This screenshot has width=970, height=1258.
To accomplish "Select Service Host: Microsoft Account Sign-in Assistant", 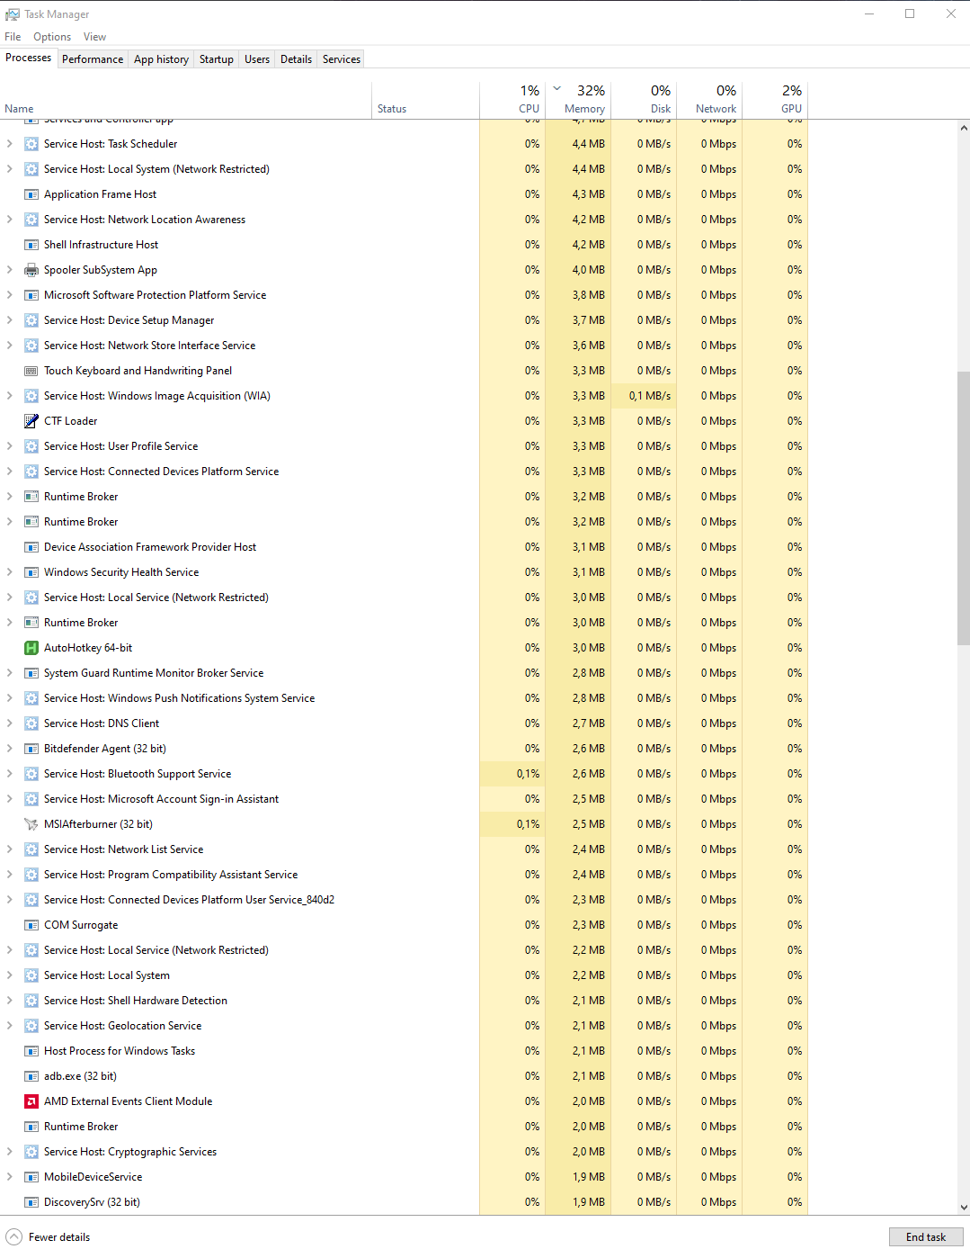I will (x=404, y=799).
